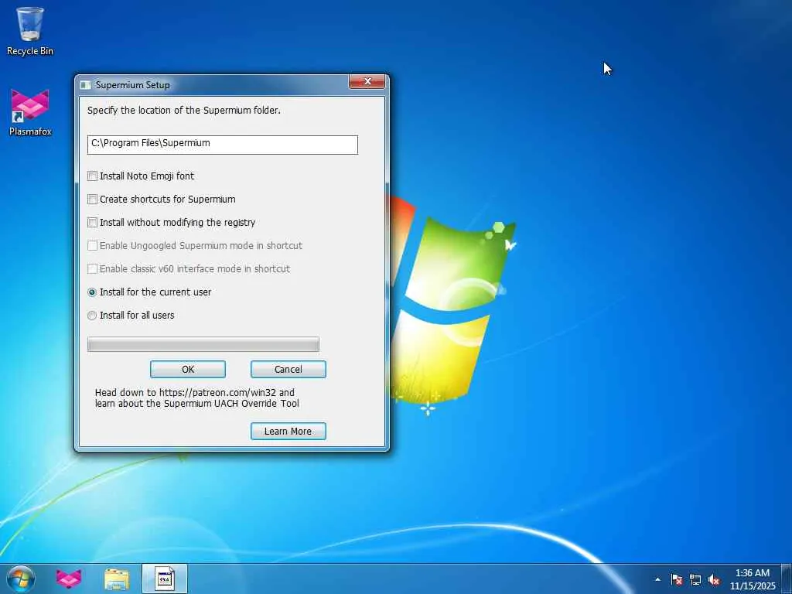Show hidden tray icons arrow

[x=657, y=579]
